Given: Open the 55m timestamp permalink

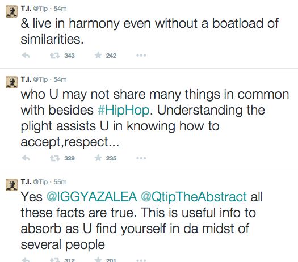Looking at the screenshot, I should pos(60,182).
